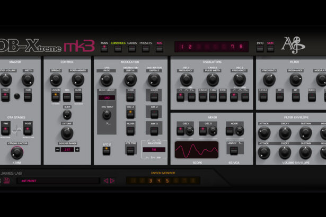This screenshot has width=326, height=217.
Task: Go to next preset with right arrow
Action: pos(112,180)
